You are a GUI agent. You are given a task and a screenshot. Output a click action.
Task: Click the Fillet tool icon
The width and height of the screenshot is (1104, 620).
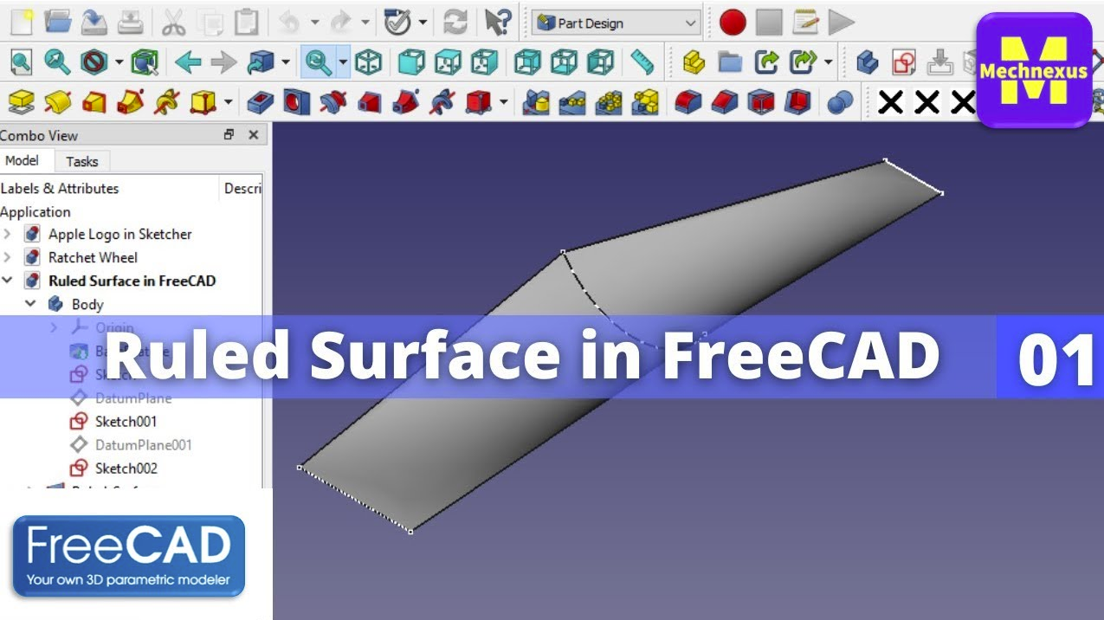point(689,103)
